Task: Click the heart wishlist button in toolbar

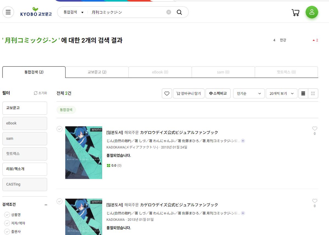Action: pos(167,94)
